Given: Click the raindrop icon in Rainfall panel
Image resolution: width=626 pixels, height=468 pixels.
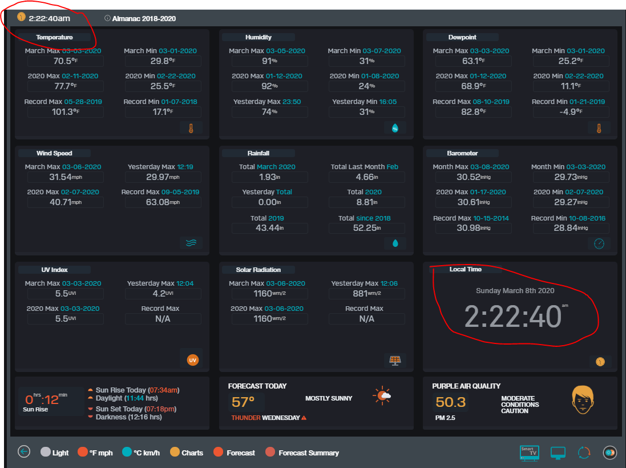Looking at the screenshot, I should pos(395,243).
